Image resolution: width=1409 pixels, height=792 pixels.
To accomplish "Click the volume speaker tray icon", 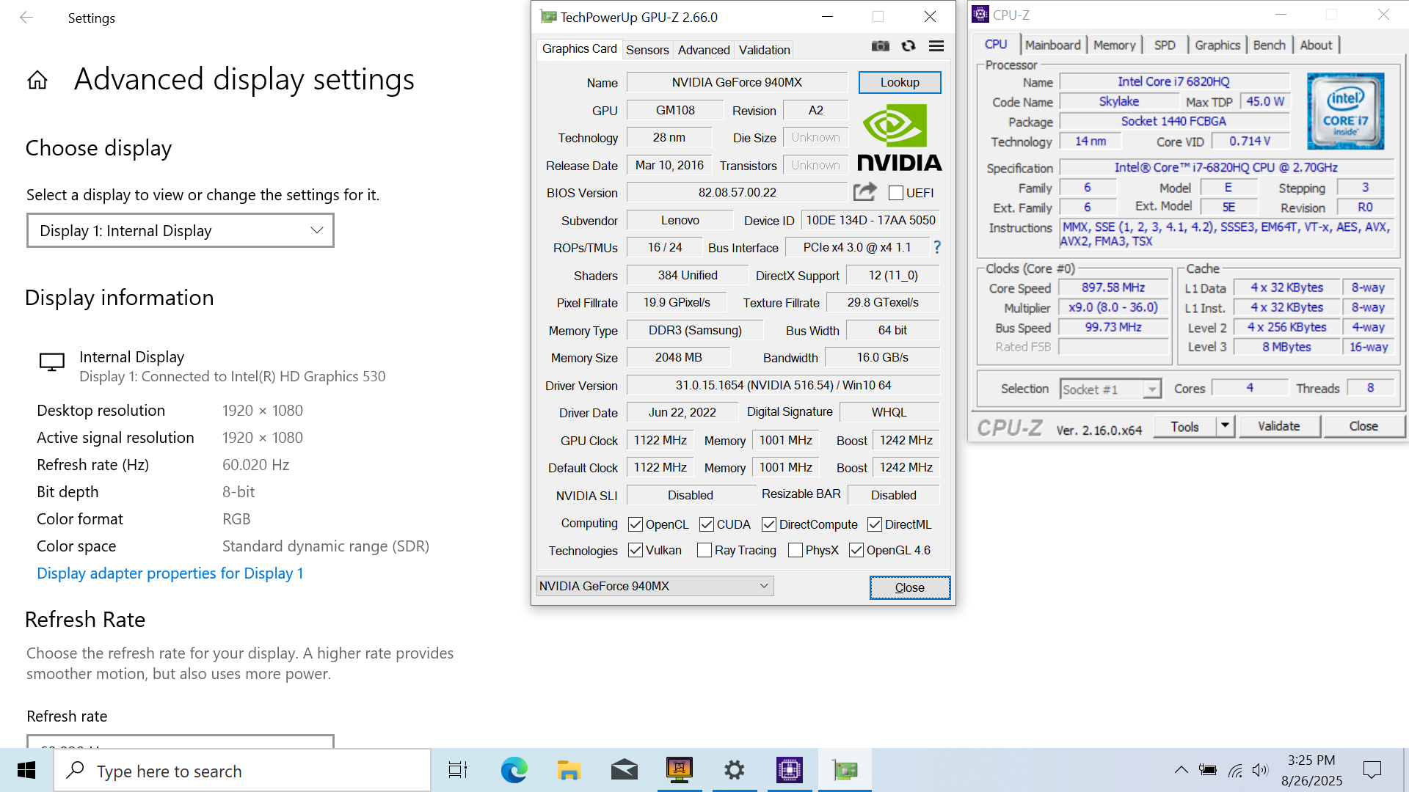I will pyautogui.click(x=1260, y=770).
